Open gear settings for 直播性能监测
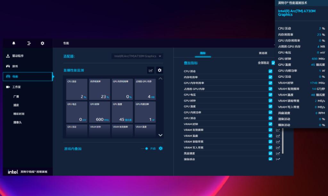 160,70
